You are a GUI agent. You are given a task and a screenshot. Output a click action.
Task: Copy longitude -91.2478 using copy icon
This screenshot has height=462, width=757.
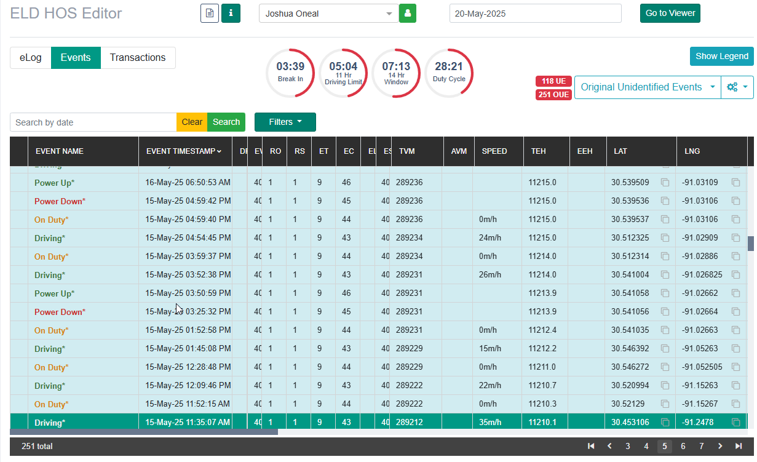735,423
